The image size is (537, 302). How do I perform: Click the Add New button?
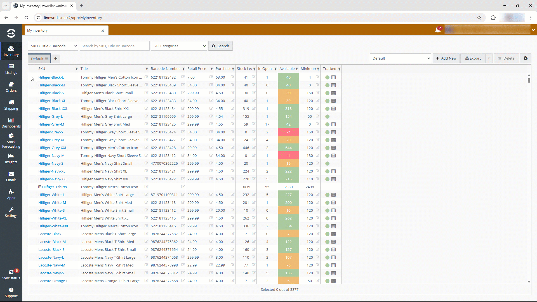pos(446,58)
